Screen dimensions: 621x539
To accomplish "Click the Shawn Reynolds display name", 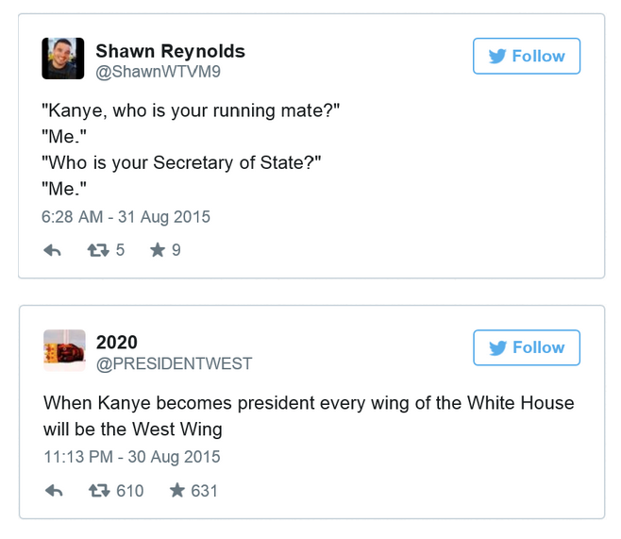I will (170, 51).
